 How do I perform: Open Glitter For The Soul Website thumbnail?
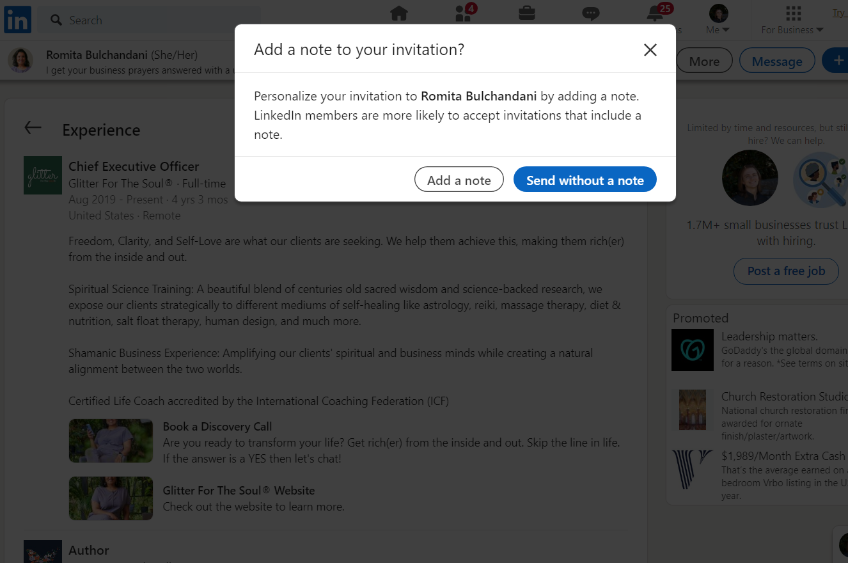(111, 498)
